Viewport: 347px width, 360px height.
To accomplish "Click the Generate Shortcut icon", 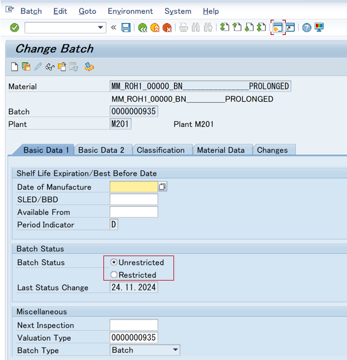I will coord(290,28).
